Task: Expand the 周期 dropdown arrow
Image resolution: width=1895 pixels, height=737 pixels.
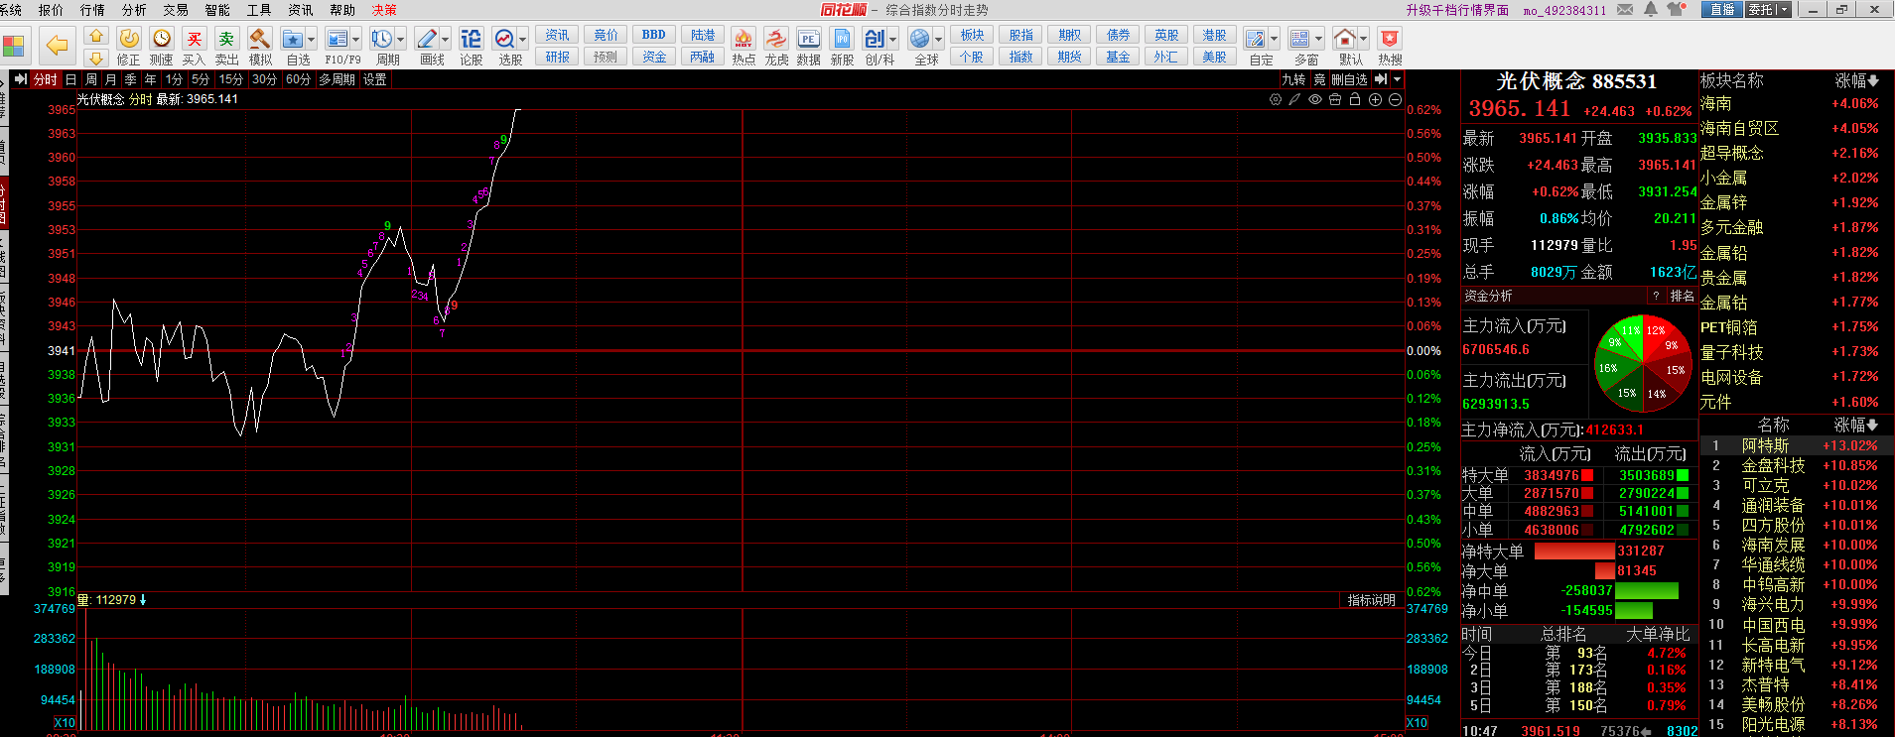Action: [400, 40]
